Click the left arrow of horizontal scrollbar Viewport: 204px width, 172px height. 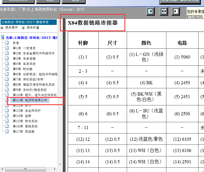click(2, 169)
